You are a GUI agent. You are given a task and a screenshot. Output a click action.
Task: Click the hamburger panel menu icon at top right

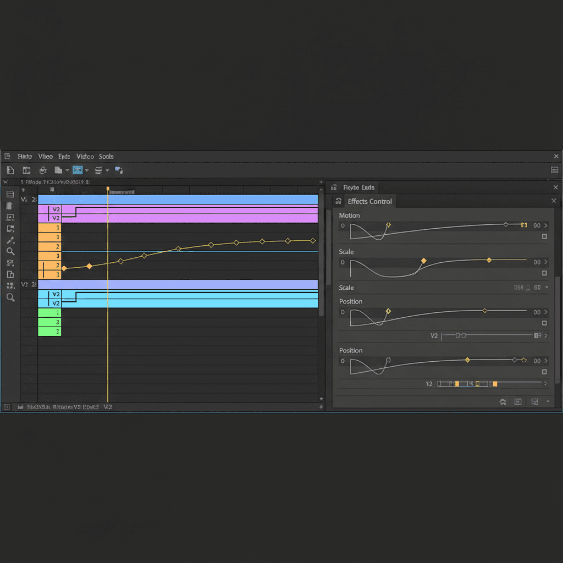tap(555, 170)
